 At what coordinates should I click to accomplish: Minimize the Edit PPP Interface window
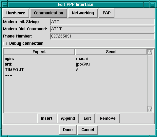click(x=147, y=5)
